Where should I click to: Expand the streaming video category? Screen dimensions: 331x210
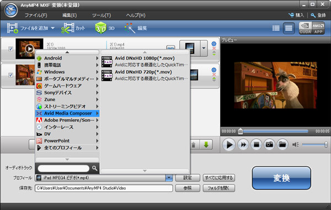click(67, 106)
